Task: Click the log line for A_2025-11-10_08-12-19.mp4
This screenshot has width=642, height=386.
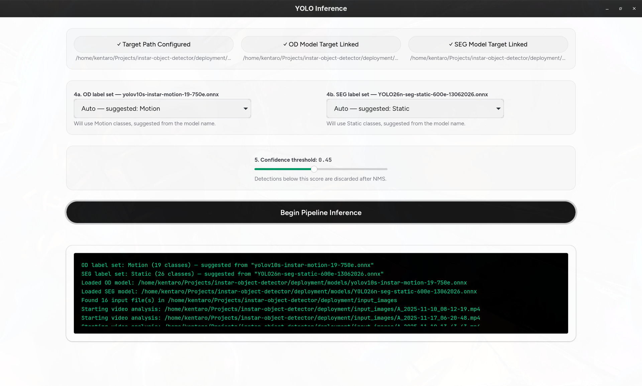Action: (281, 309)
